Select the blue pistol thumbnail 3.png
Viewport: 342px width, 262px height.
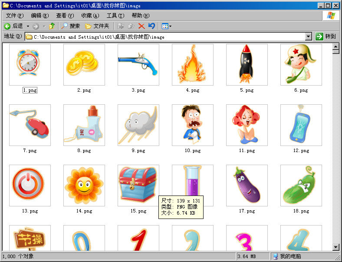[138, 65]
